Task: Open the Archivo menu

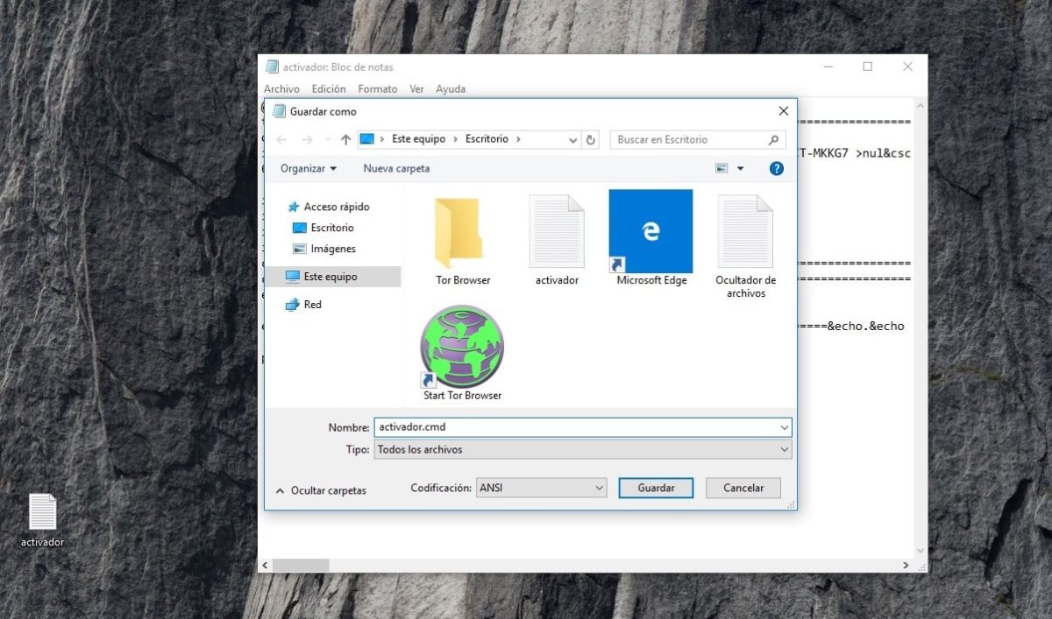Action: point(281,88)
